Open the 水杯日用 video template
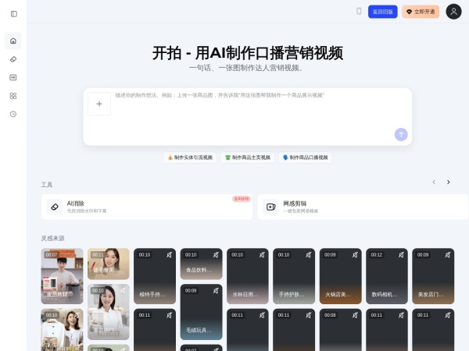Viewport: 469px width, 351px height. pyautogui.click(x=248, y=276)
